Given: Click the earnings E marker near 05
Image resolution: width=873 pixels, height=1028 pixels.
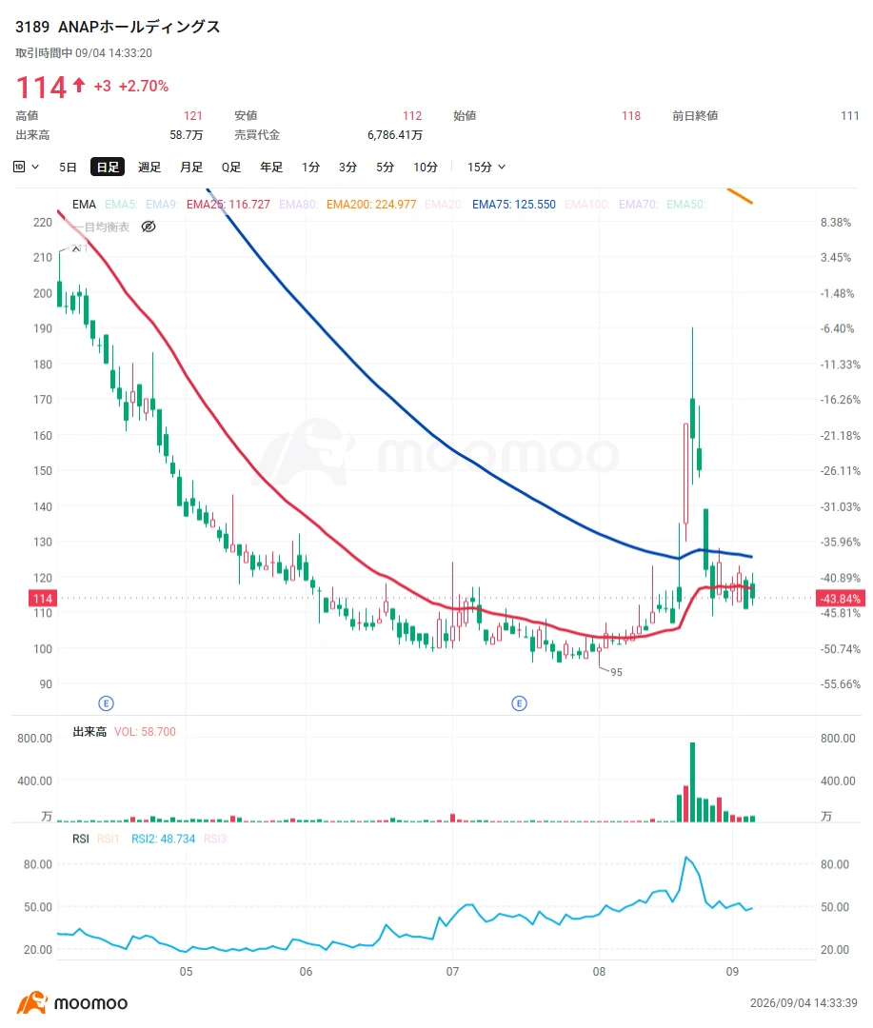Looking at the screenshot, I should (106, 703).
